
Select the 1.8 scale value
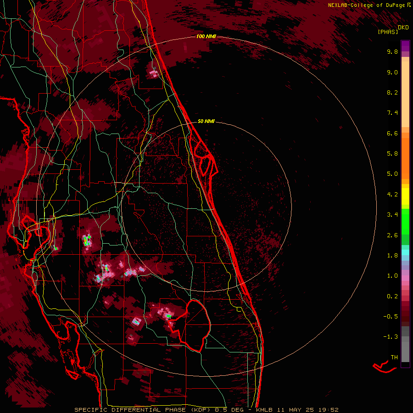(x=392, y=256)
